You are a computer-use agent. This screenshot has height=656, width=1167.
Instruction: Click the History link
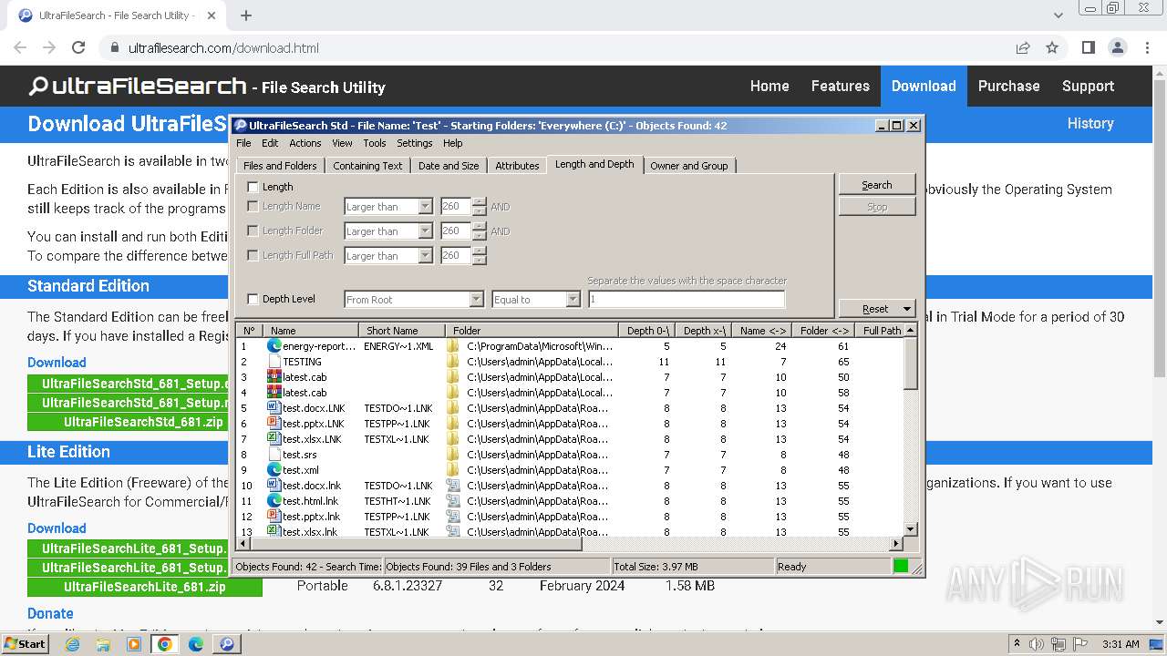pyautogui.click(x=1090, y=123)
